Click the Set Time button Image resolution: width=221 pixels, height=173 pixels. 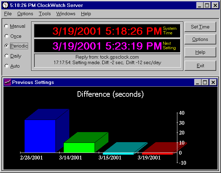[x=200, y=27]
